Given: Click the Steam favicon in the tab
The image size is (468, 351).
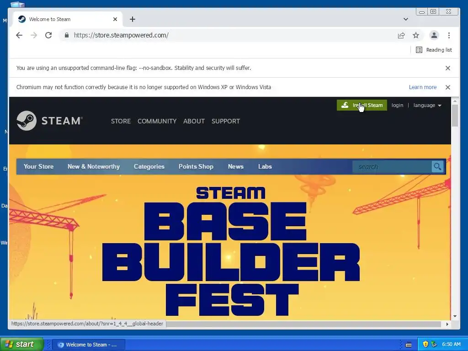Looking at the screenshot, I should (x=22, y=19).
